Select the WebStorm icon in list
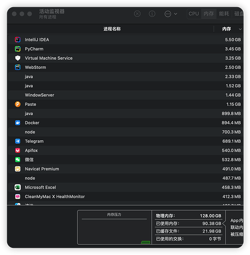250x255 pixels. click(18, 67)
